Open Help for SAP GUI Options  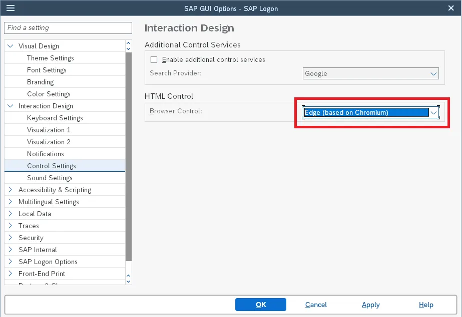pyautogui.click(x=425, y=305)
